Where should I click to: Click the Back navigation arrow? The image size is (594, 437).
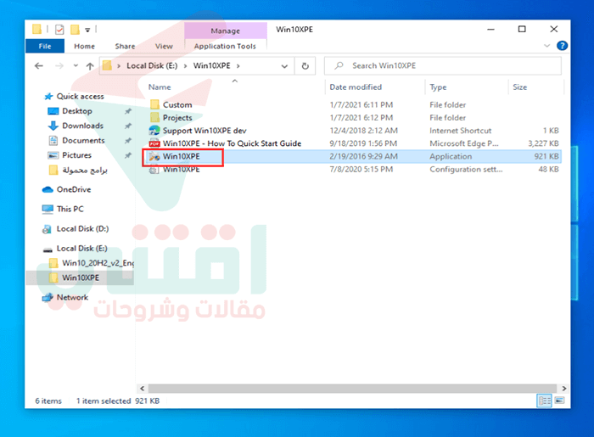click(39, 66)
